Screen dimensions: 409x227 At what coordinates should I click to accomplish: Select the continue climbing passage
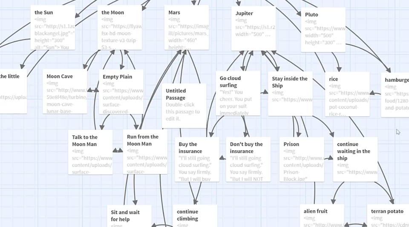(195, 216)
